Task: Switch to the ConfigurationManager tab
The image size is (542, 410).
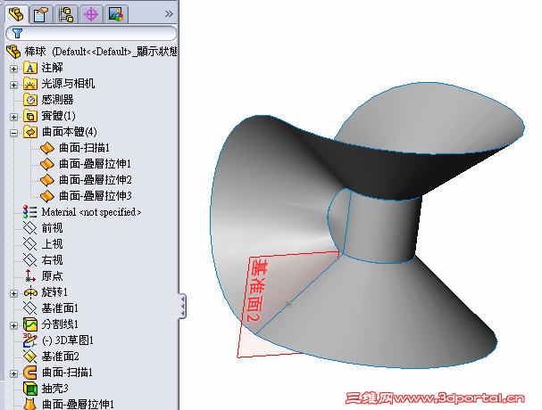Action: click(66, 14)
